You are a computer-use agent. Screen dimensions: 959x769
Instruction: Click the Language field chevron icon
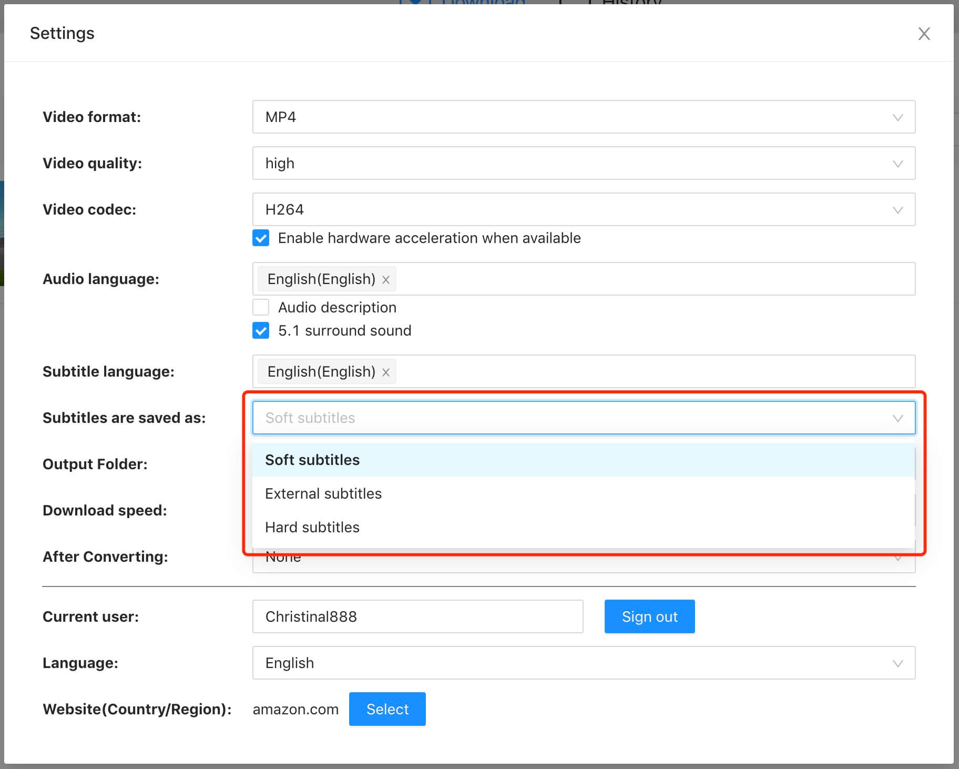(897, 663)
